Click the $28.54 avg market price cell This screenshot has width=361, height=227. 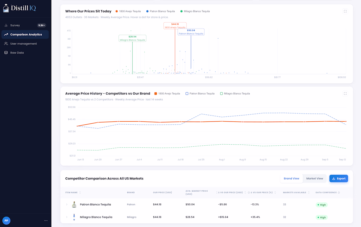coord(190,217)
